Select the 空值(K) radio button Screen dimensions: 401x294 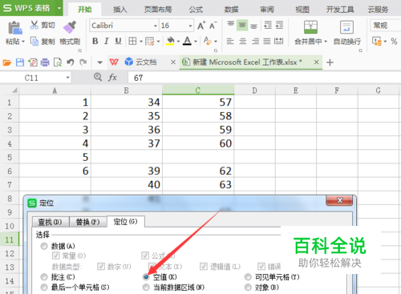(x=146, y=277)
